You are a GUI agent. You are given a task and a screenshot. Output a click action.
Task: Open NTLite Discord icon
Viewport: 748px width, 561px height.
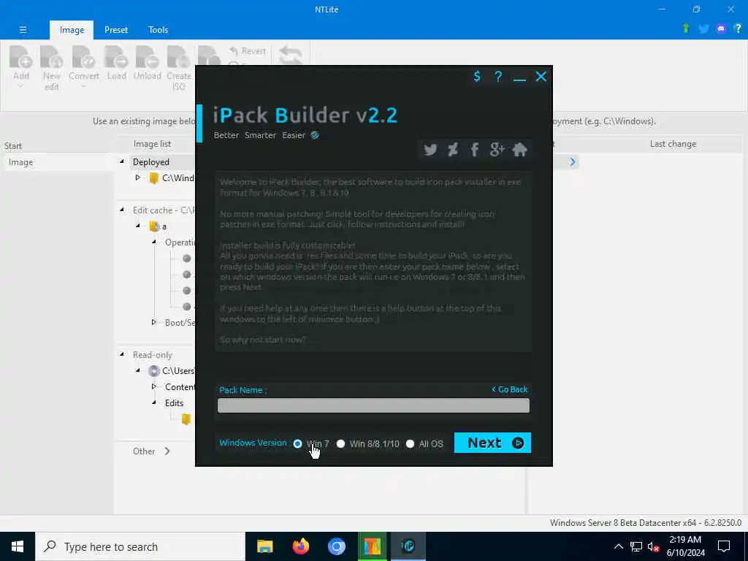721,28
